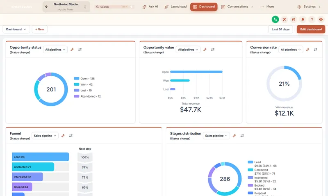This screenshot has width=328, height=196.
Task: Open the Conversations menu item
Action: click(238, 7)
